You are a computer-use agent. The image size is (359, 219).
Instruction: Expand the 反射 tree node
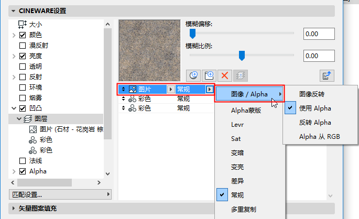coord(14,77)
